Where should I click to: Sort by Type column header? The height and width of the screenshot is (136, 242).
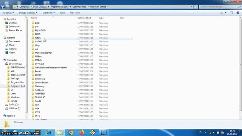101,18
